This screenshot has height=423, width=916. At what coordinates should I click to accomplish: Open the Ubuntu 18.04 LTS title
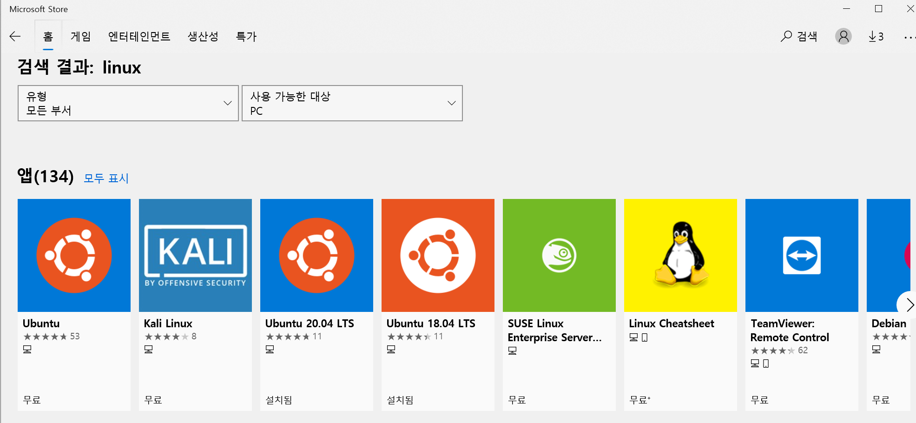point(431,323)
